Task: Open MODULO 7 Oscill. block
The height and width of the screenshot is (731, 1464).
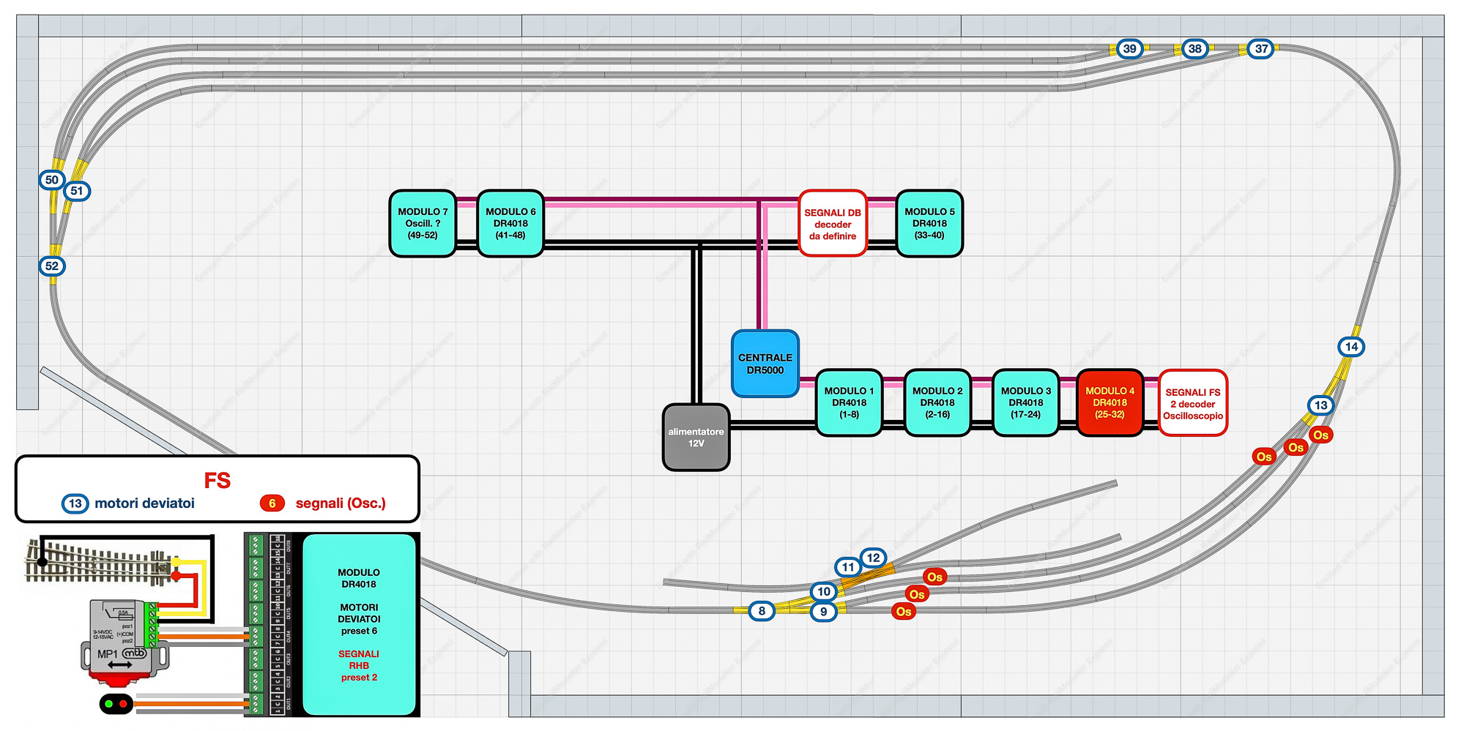Action: click(423, 224)
